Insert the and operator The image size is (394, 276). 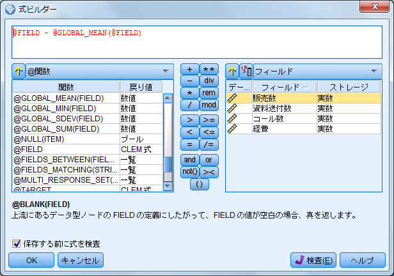(x=190, y=160)
